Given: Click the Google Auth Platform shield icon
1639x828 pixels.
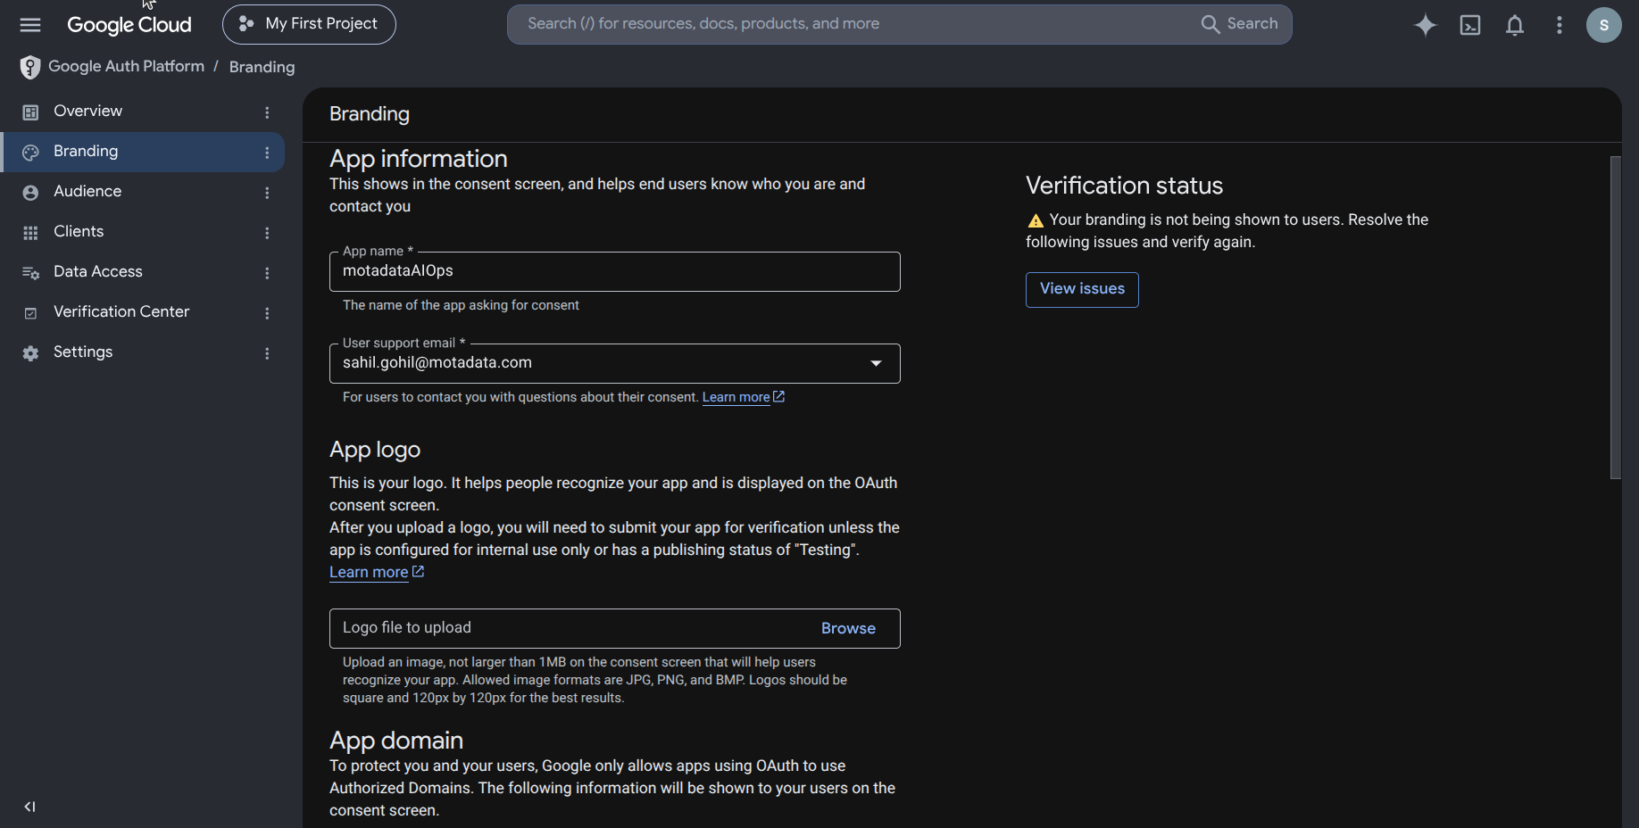Looking at the screenshot, I should coord(30,67).
